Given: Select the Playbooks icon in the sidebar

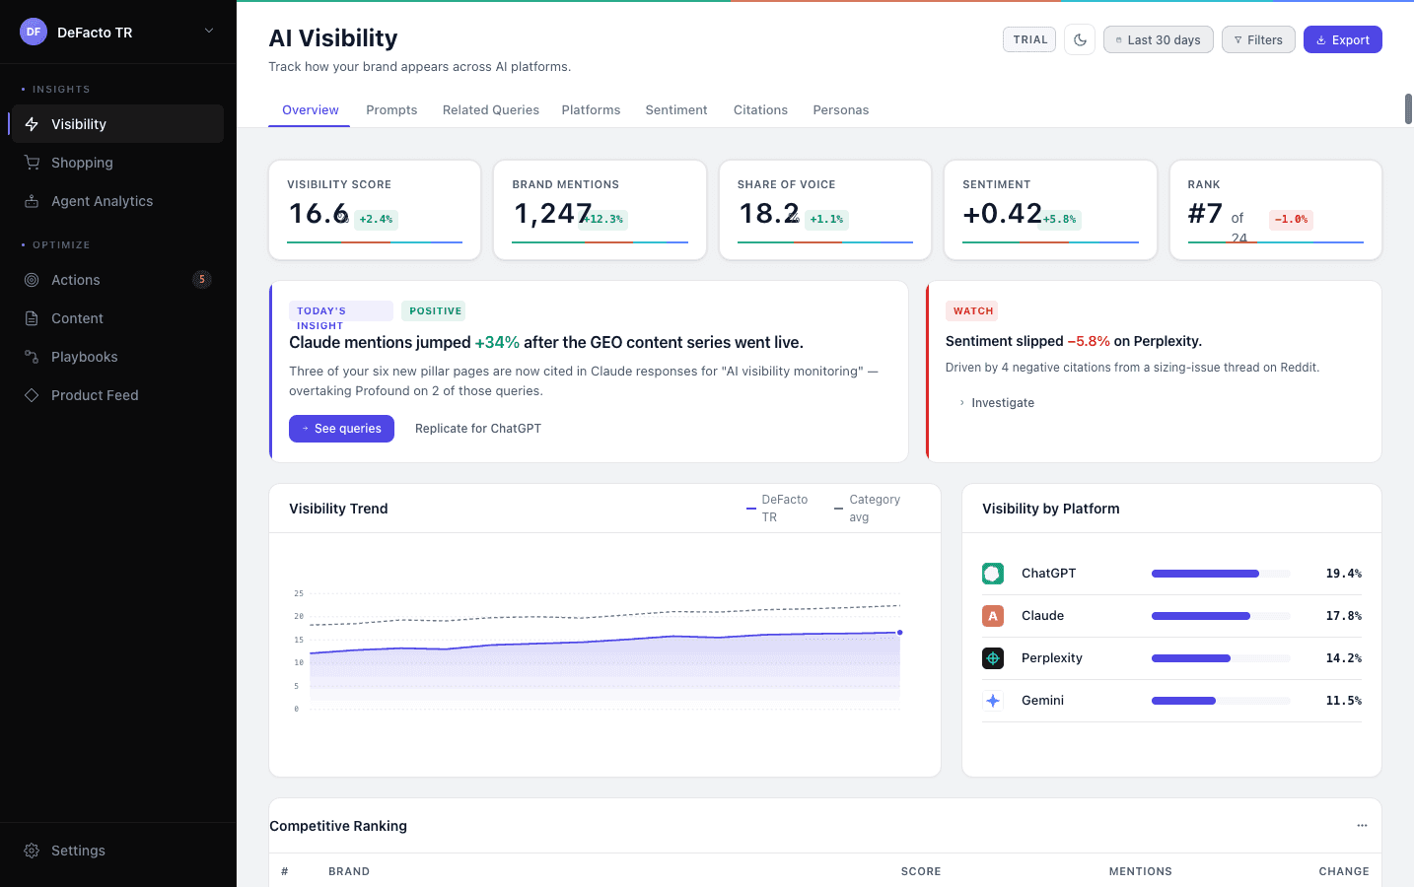Looking at the screenshot, I should [33, 356].
